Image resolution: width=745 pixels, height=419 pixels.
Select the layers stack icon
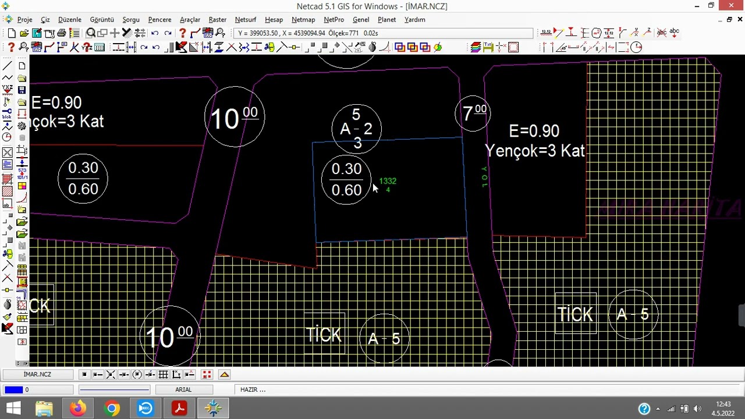coord(476,47)
